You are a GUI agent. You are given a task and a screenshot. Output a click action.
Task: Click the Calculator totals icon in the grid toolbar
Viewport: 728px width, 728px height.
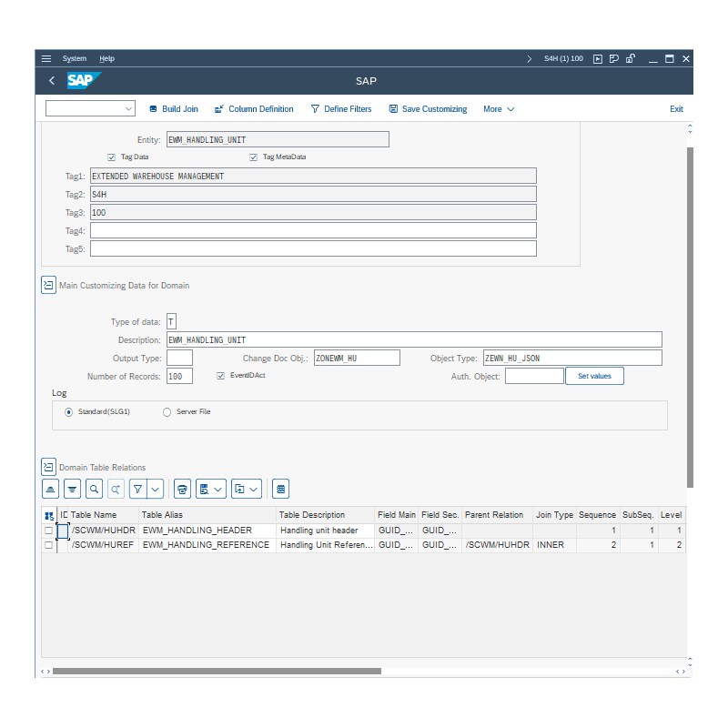[x=280, y=489]
